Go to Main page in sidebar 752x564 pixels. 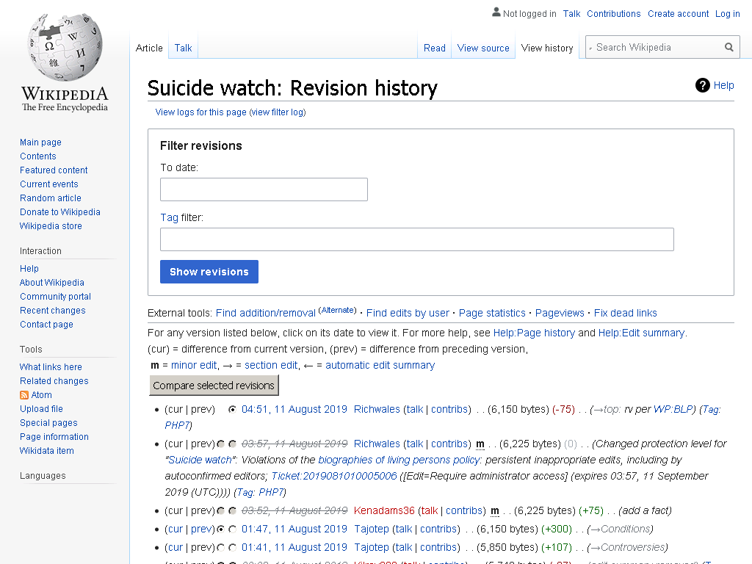tap(41, 142)
